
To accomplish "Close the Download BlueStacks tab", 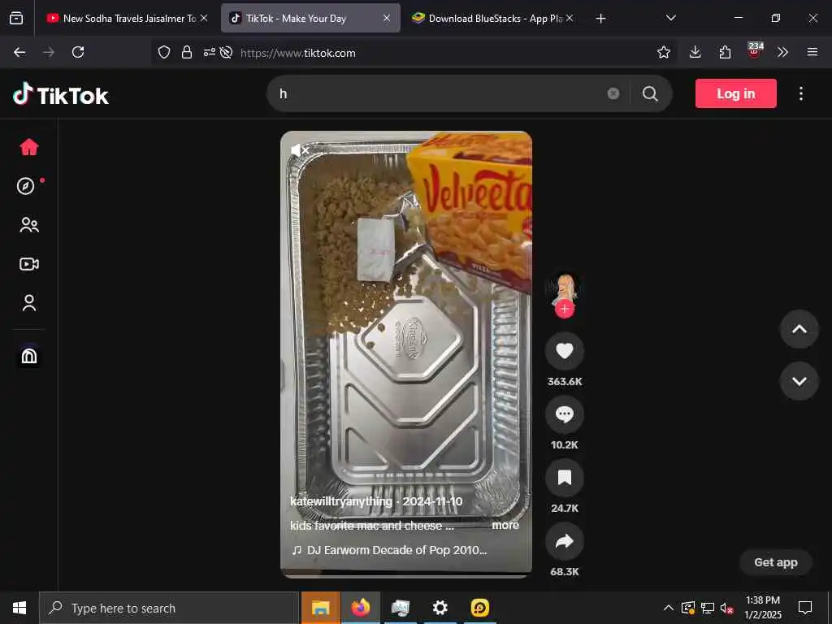I will point(570,18).
